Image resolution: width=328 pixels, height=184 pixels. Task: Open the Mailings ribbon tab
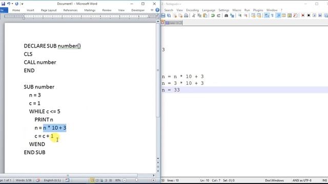(90, 10)
